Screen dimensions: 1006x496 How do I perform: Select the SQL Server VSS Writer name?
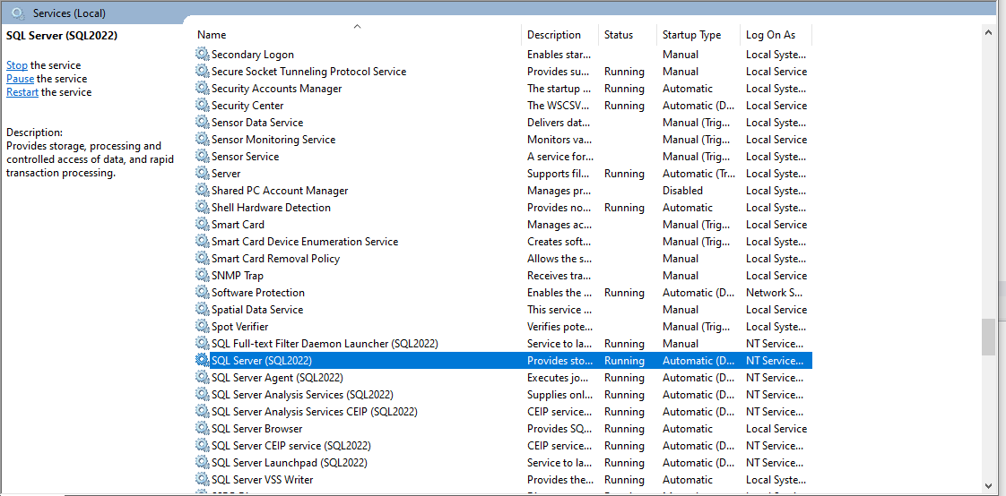(x=263, y=479)
